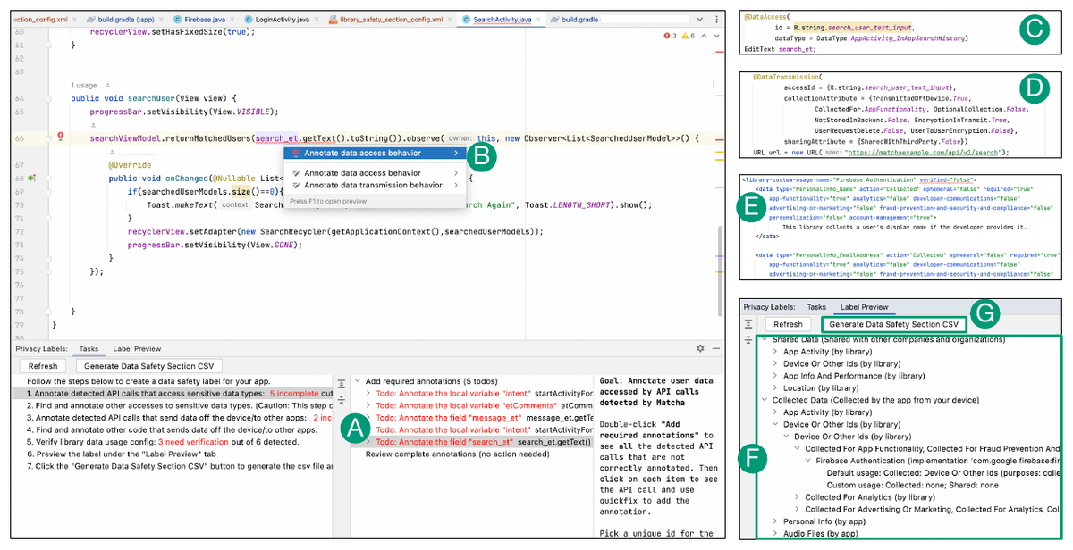Viewport: 1073px width, 550px height.
Task: Click the error count indicator showing 3
Action: click(x=671, y=37)
